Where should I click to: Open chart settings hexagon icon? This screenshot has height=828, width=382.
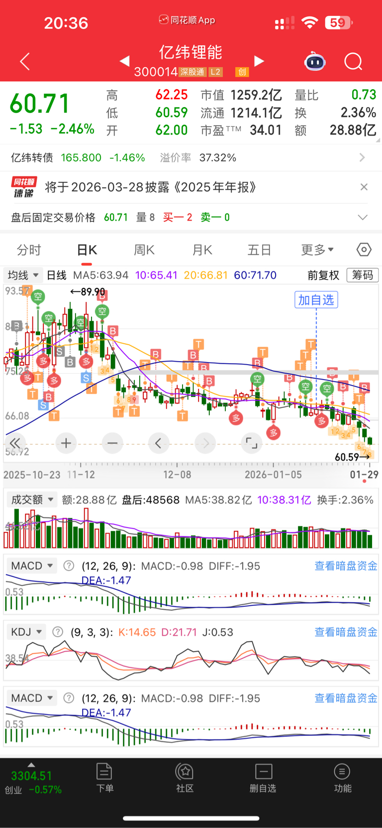coord(364,250)
